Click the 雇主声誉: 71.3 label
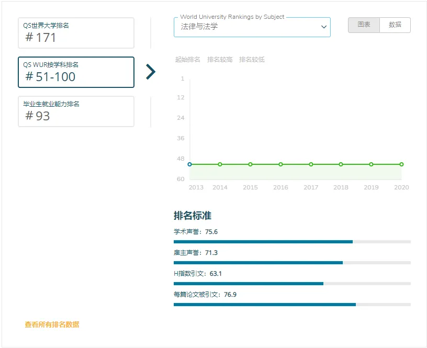427x348 pixels. pyautogui.click(x=196, y=253)
